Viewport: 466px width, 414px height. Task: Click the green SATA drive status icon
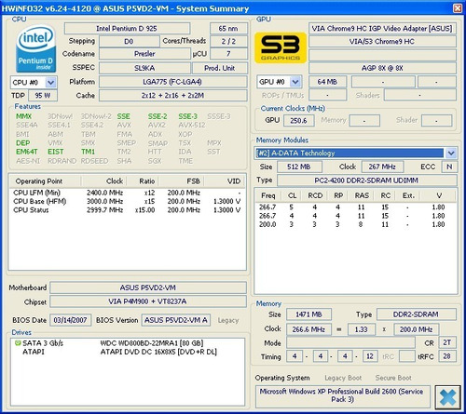[x=18, y=343]
